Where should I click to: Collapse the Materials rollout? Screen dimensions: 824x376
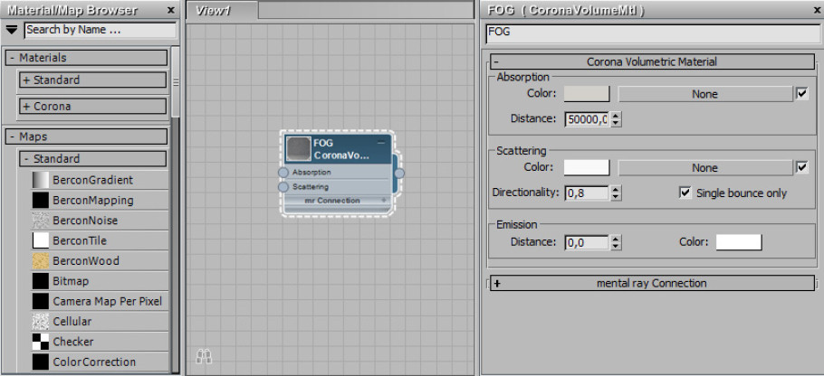(87, 58)
